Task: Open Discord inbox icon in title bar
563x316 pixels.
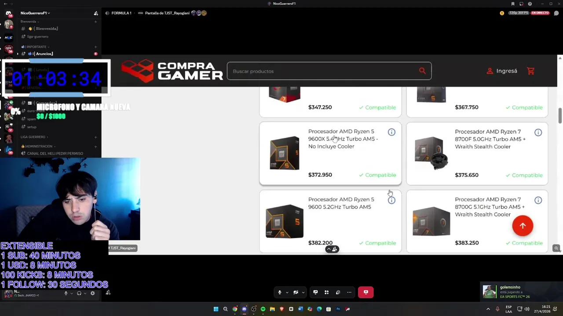Action: click(521, 4)
